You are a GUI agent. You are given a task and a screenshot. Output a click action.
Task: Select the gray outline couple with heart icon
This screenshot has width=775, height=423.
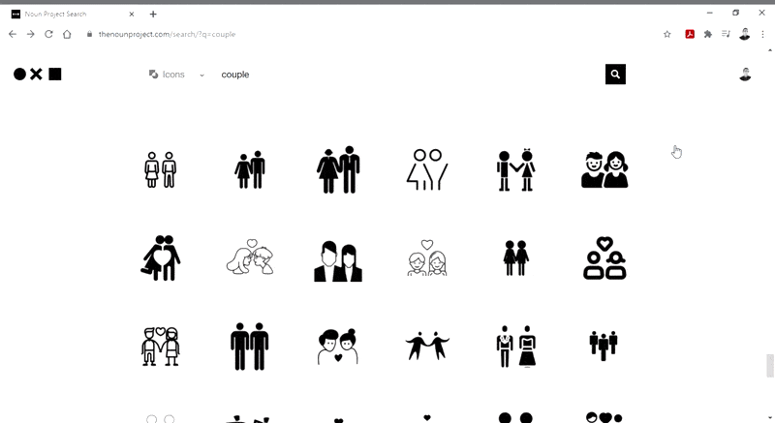pyautogui.click(x=427, y=257)
